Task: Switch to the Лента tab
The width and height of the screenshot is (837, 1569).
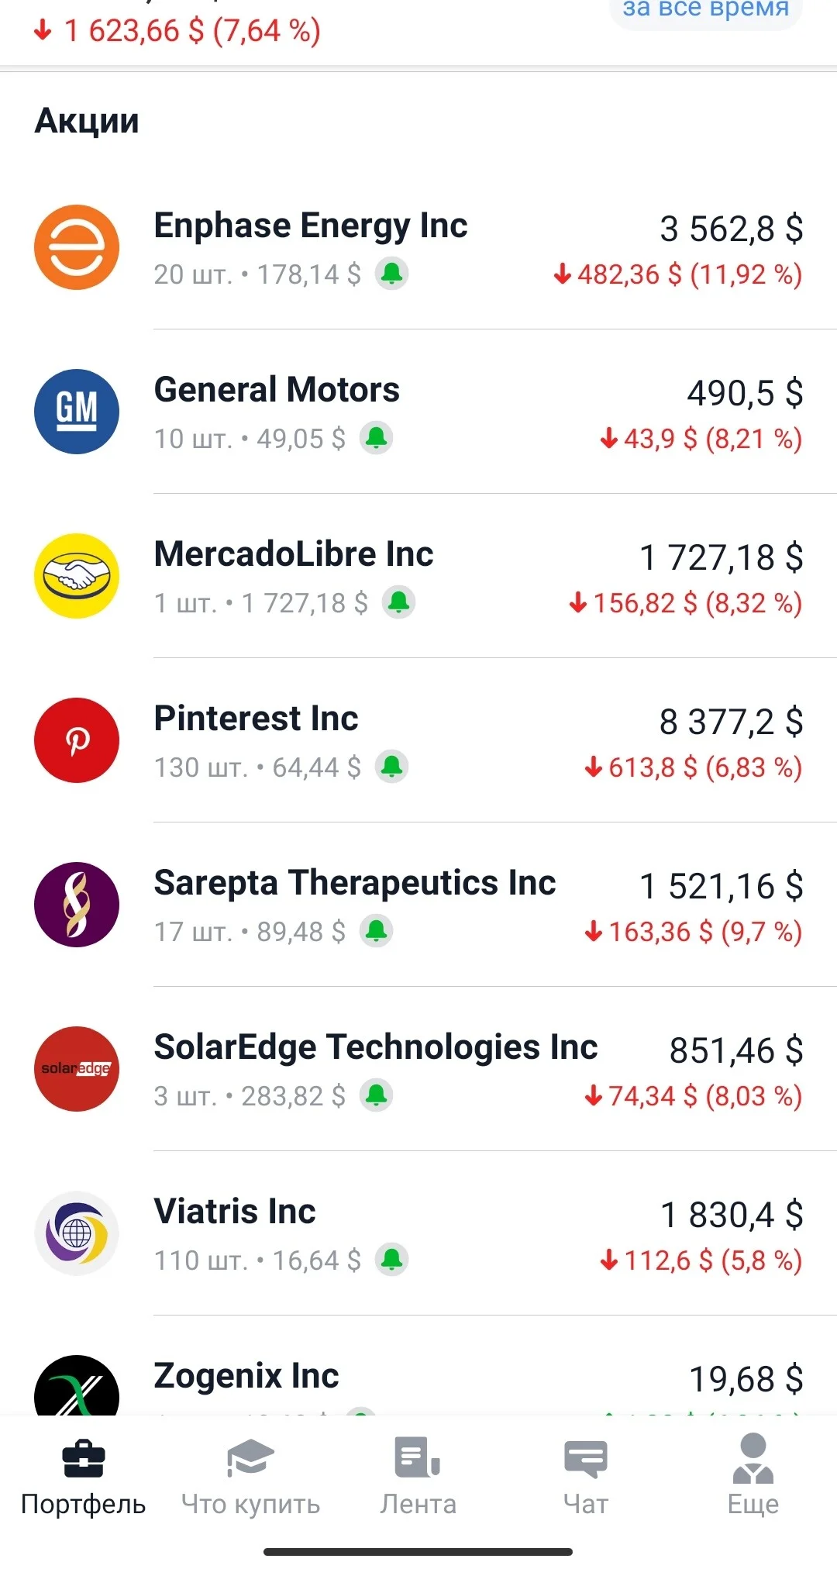Action: pos(418,1478)
